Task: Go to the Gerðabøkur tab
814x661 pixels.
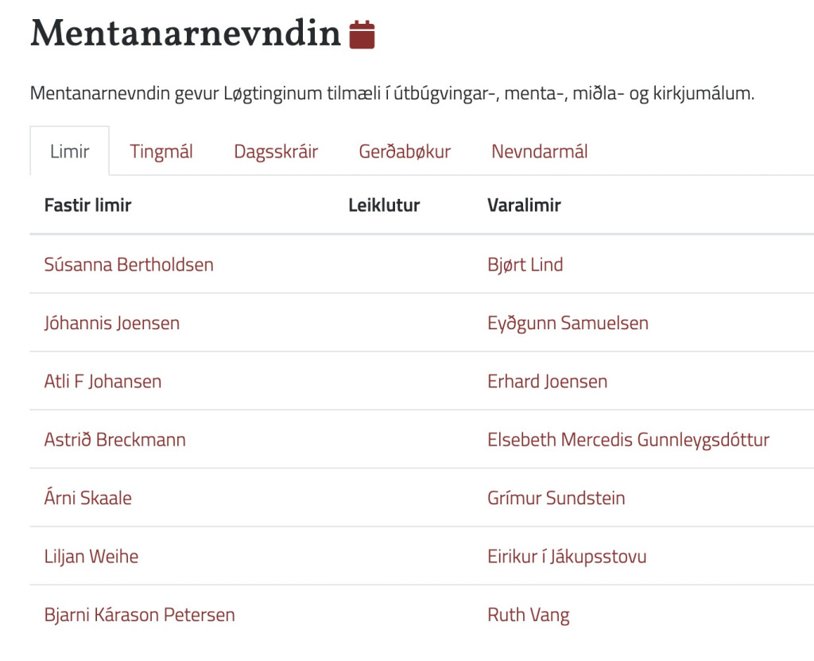Action: [405, 151]
